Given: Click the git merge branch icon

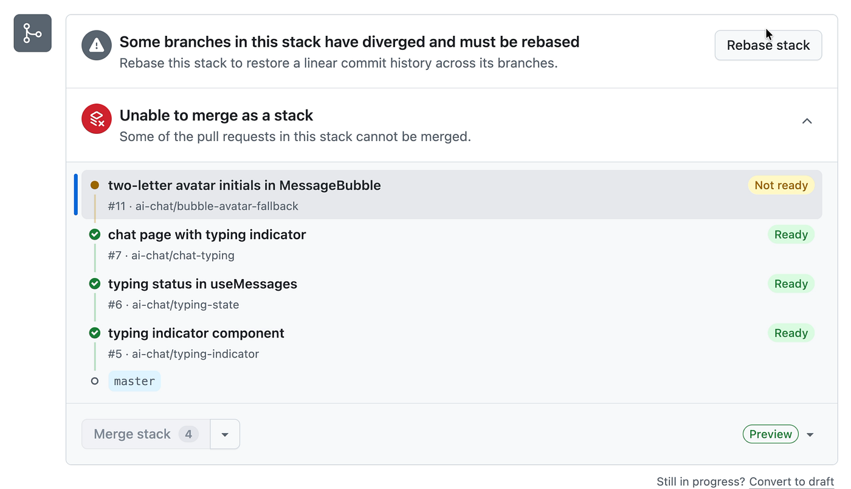Looking at the screenshot, I should (x=33, y=33).
